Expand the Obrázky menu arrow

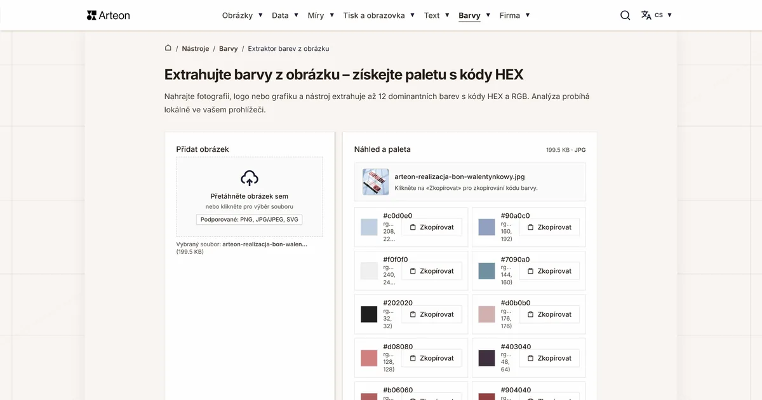[x=260, y=15]
